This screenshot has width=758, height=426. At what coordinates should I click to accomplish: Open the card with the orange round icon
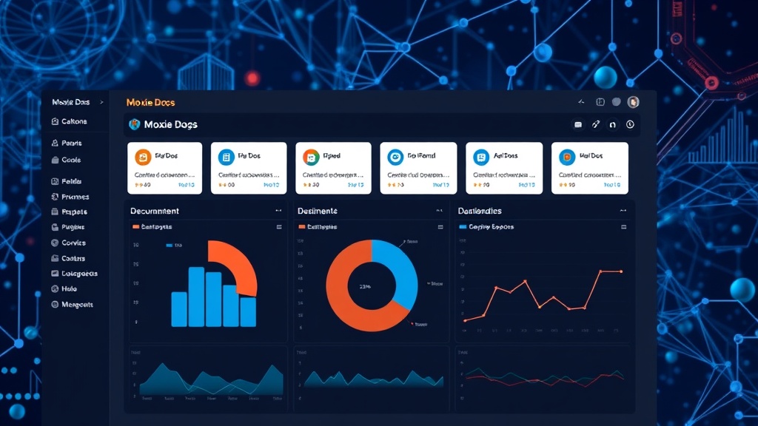click(164, 168)
